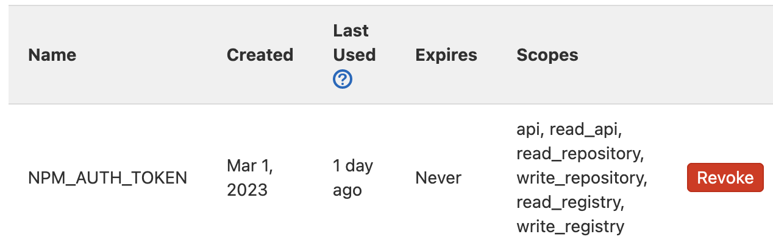Revoke the NPM_AUTH_TOKEN access token

coord(725,177)
